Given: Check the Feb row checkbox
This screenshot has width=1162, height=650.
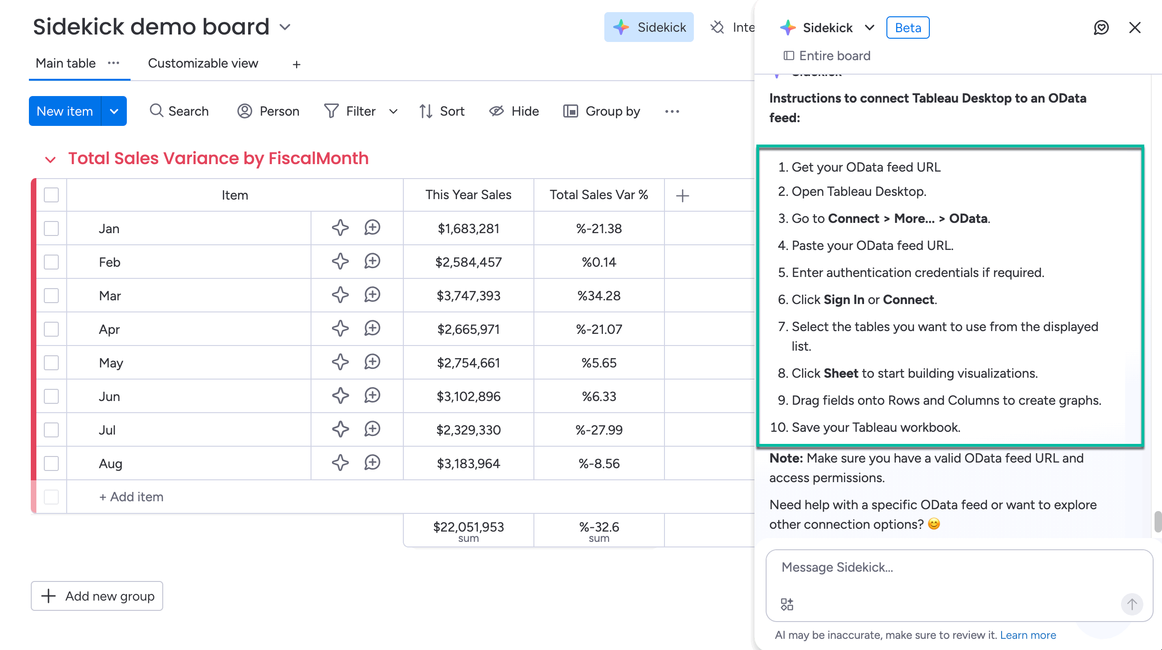Looking at the screenshot, I should point(51,262).
